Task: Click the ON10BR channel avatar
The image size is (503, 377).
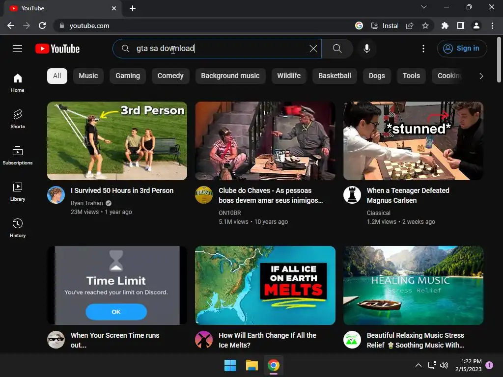Action: 204,195
